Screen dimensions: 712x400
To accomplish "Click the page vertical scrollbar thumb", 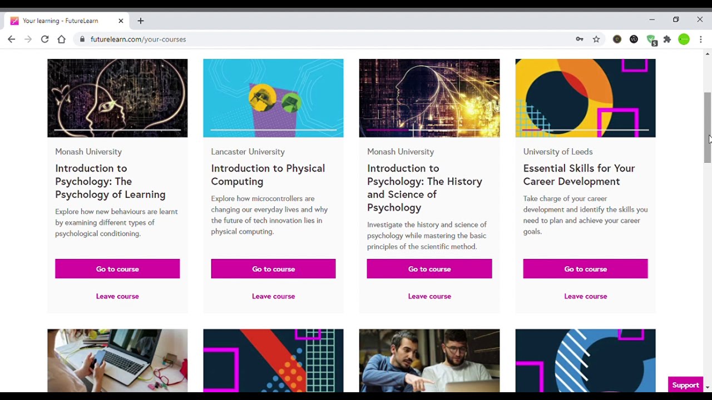I will coord(708,127).
